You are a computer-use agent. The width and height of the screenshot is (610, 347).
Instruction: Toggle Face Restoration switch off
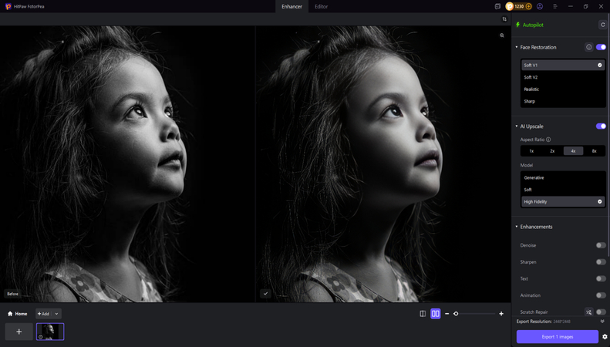pyautogui.click(x=601, y=47)
